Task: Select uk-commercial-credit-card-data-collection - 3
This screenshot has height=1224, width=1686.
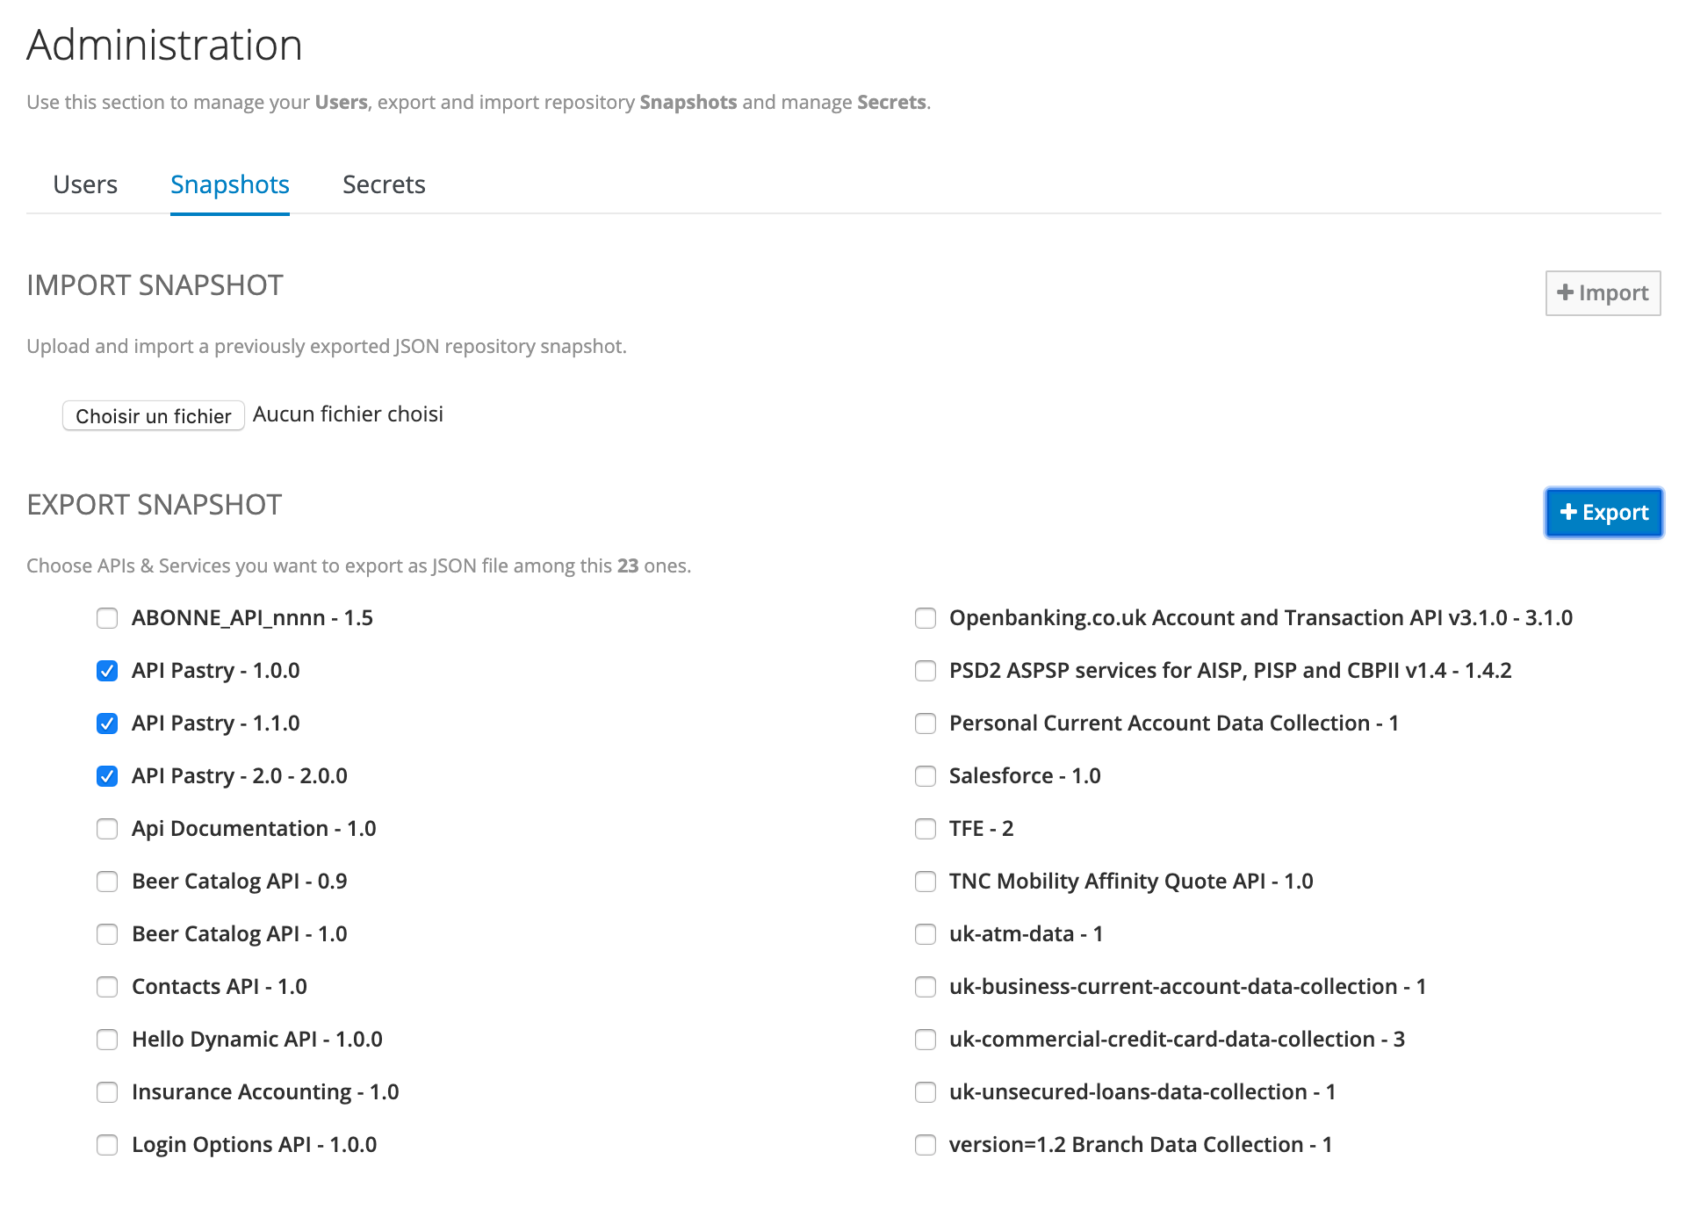Action: click(925, 1039)
